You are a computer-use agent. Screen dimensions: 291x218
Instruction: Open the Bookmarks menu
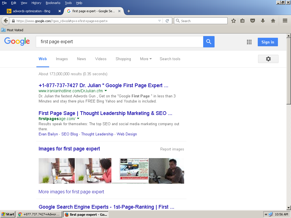coord(53,3)
